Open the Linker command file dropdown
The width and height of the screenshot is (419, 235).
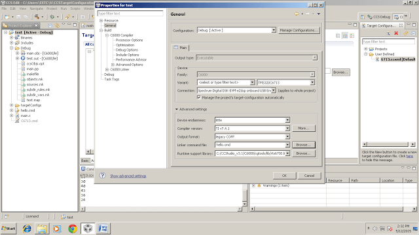click(287, 145)
